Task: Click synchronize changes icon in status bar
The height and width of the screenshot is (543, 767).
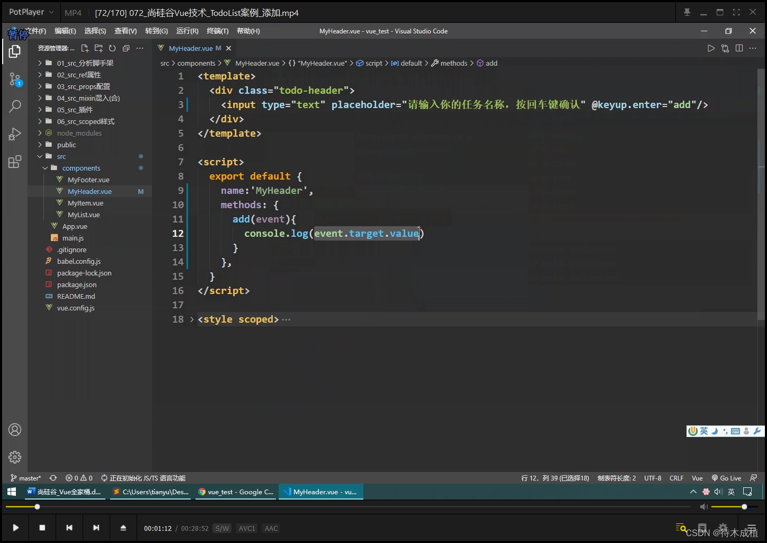Action: point(53,478)
